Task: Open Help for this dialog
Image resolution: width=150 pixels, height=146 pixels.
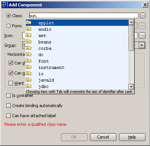Action: [132, 137]
